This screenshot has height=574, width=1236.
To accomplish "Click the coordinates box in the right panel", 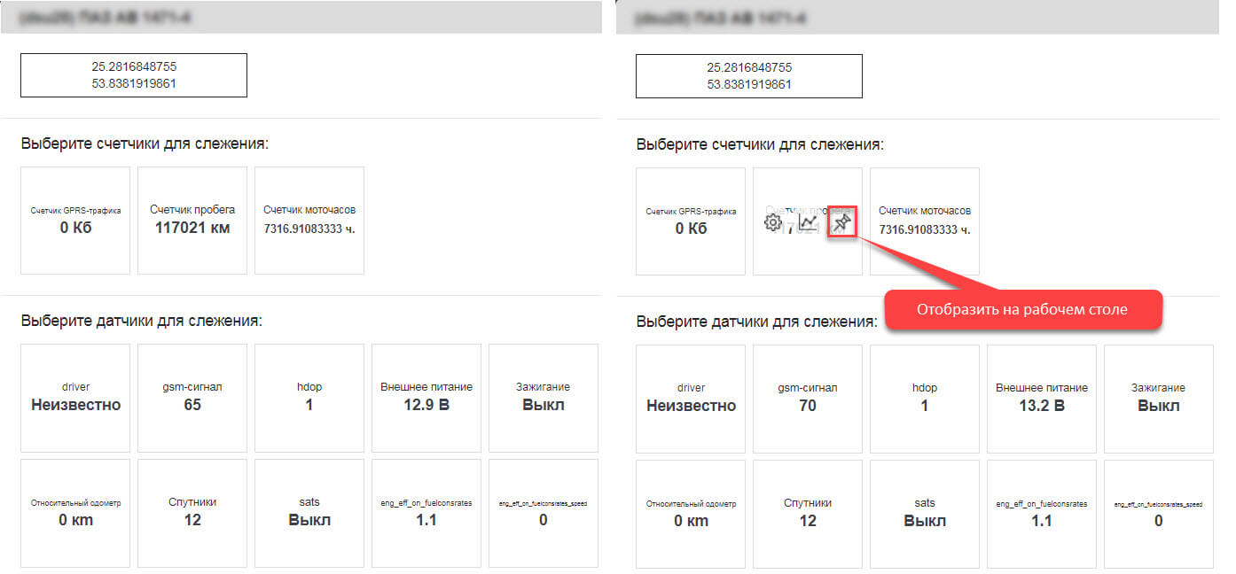I will pos(748,76).
